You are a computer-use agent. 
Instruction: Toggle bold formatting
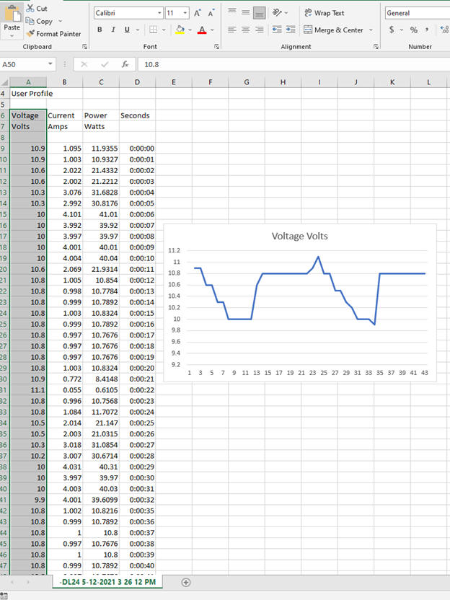tap(100, 30)
